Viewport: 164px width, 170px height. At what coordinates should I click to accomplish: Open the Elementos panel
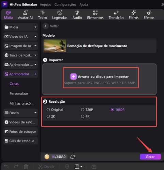pyautogui.click(x=95, y=15)
